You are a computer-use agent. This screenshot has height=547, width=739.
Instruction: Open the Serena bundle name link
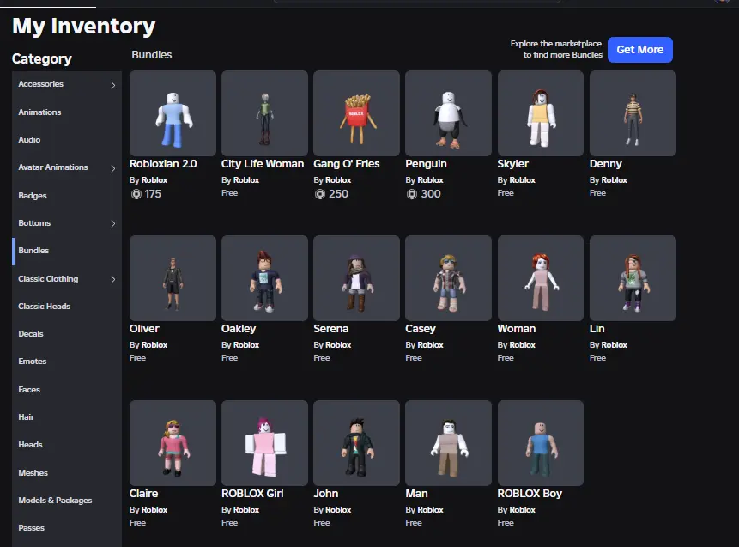(331, 329)
